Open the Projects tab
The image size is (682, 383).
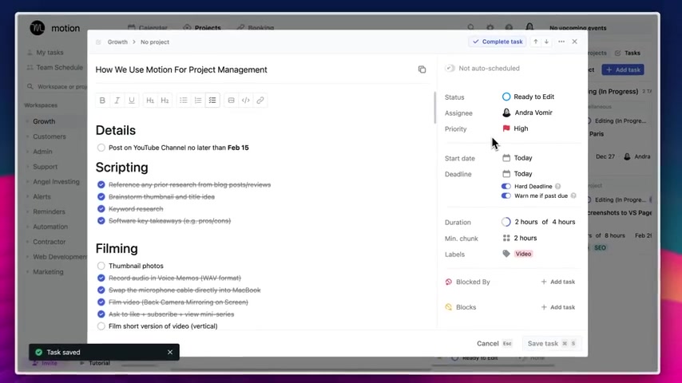pyautogui.click(x=202, y=28)
